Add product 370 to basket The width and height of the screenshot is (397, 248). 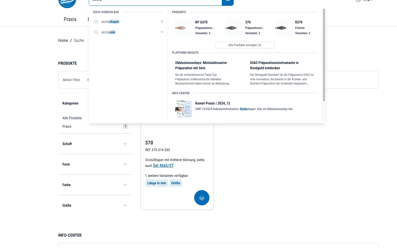pyautogui.click(x=202, y=198)
